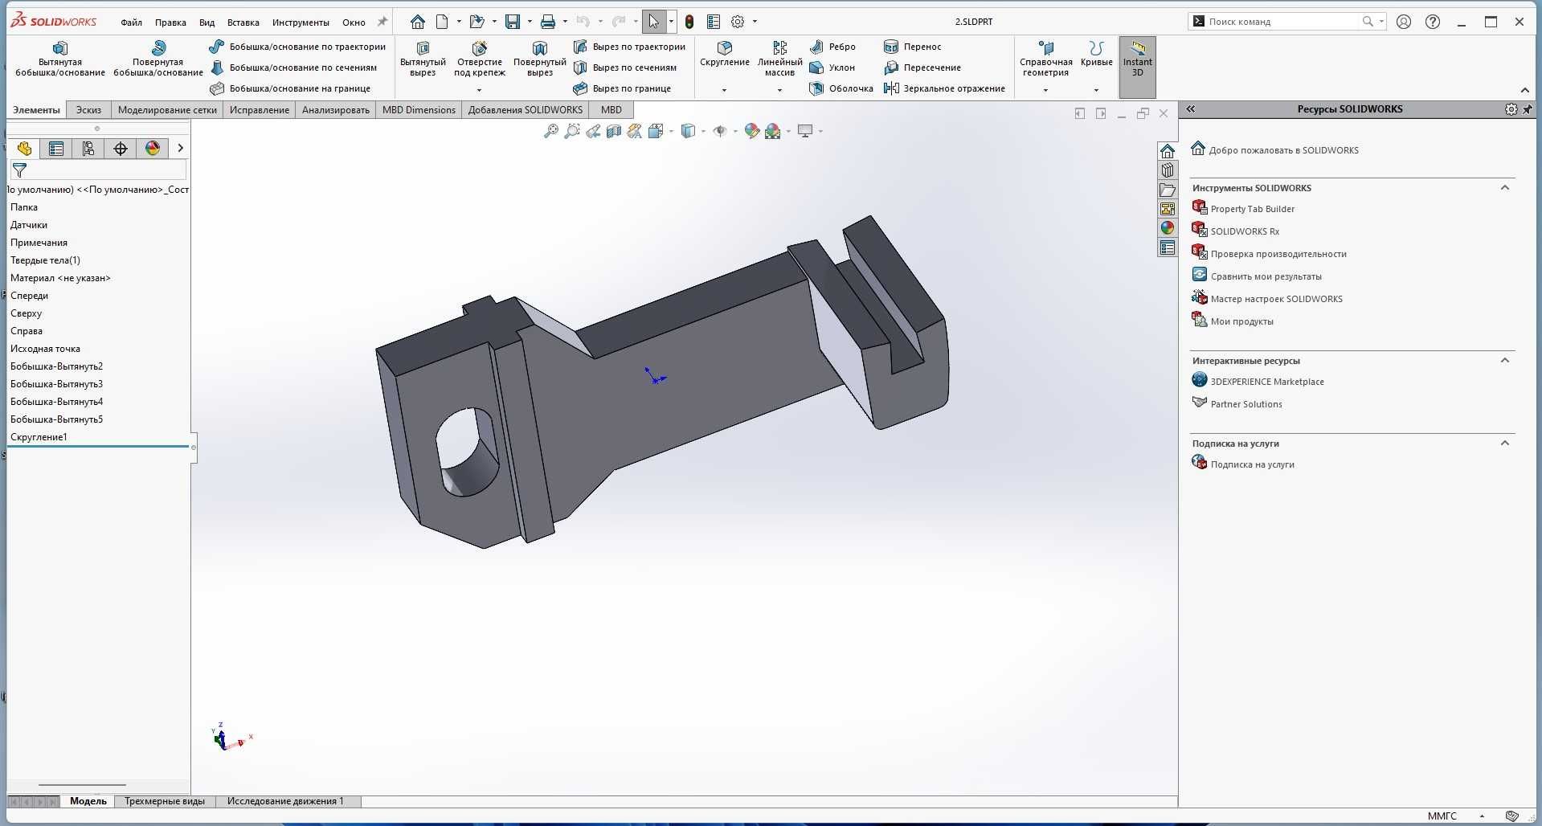Expand the Линейный массив dropdown arrow

[779, 90]
